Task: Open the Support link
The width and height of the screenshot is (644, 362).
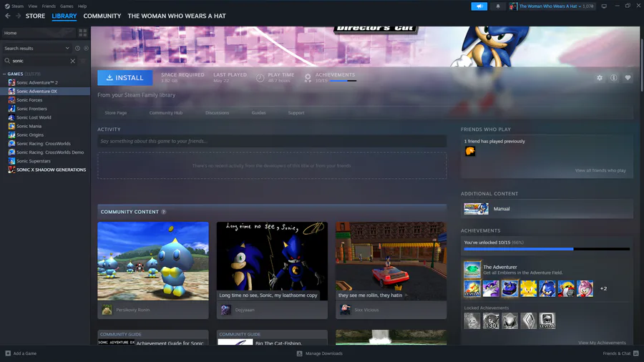Action: pos(296,112)
